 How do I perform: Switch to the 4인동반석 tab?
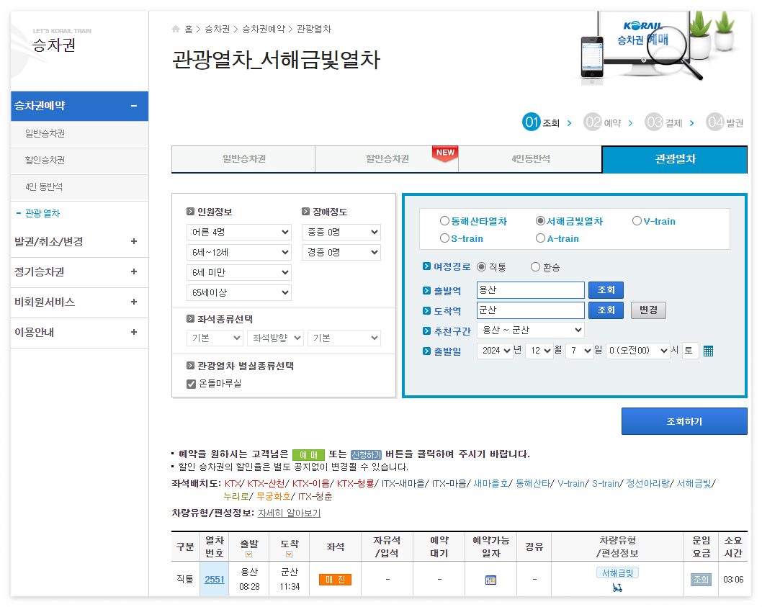(530, 159)
